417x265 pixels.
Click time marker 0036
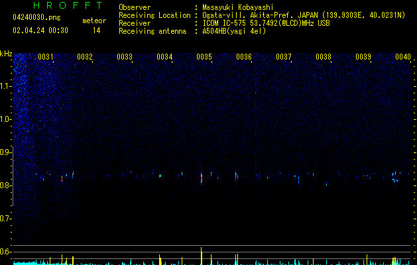[244, 57]
